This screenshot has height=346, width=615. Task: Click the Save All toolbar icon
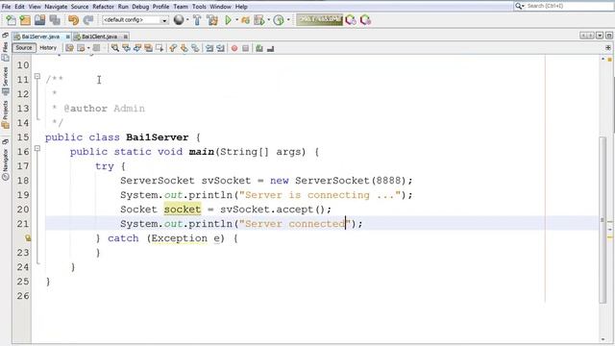(55, 20)
